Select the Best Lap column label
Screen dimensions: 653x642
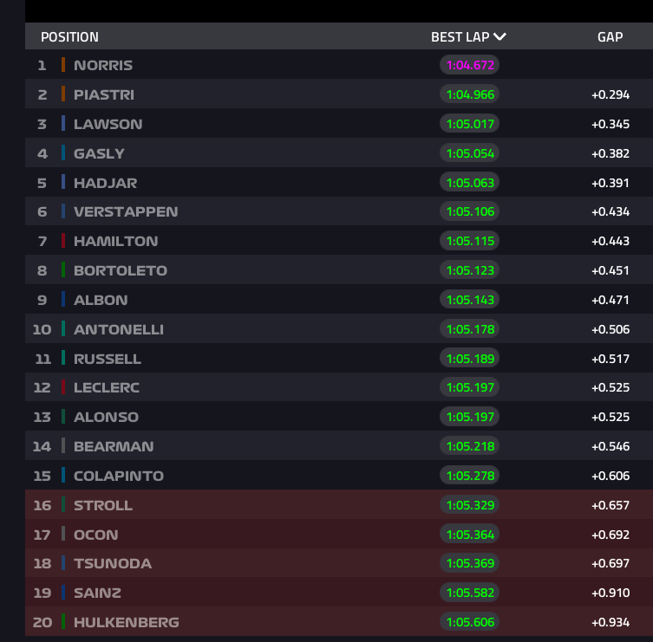point(460,37)
